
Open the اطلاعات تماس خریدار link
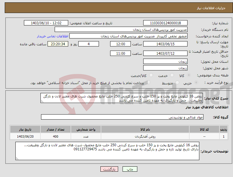pos(53,36)
